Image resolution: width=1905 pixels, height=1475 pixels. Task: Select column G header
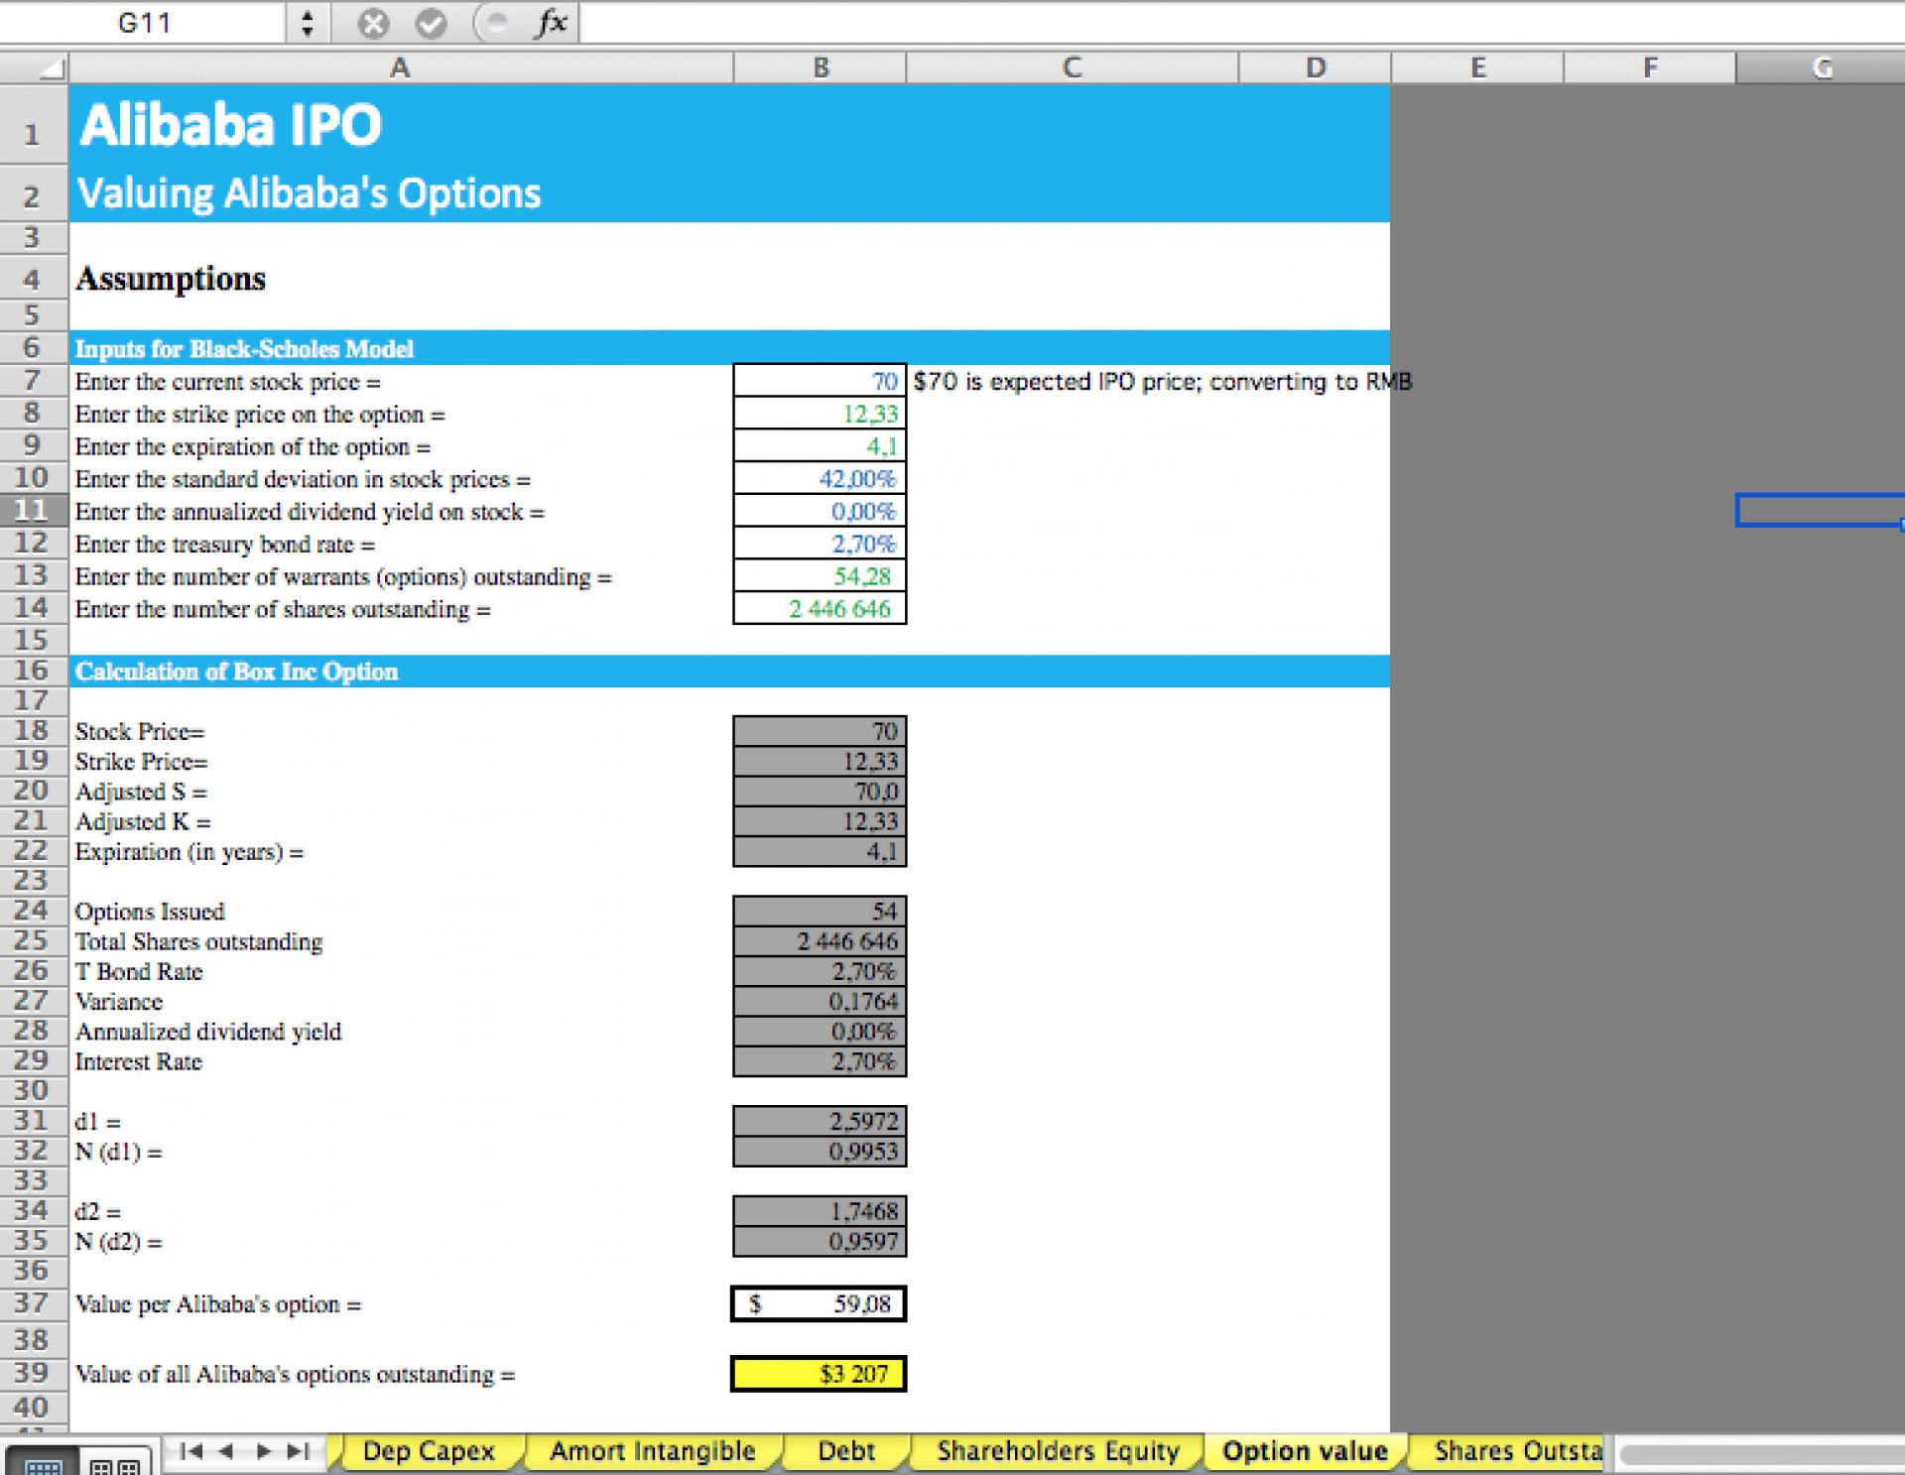[x=1821, y=67]
